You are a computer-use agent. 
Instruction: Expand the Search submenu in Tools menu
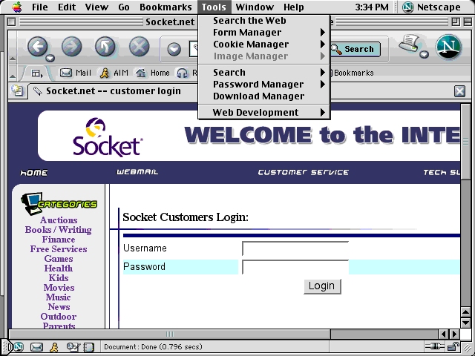click(263, 73)
